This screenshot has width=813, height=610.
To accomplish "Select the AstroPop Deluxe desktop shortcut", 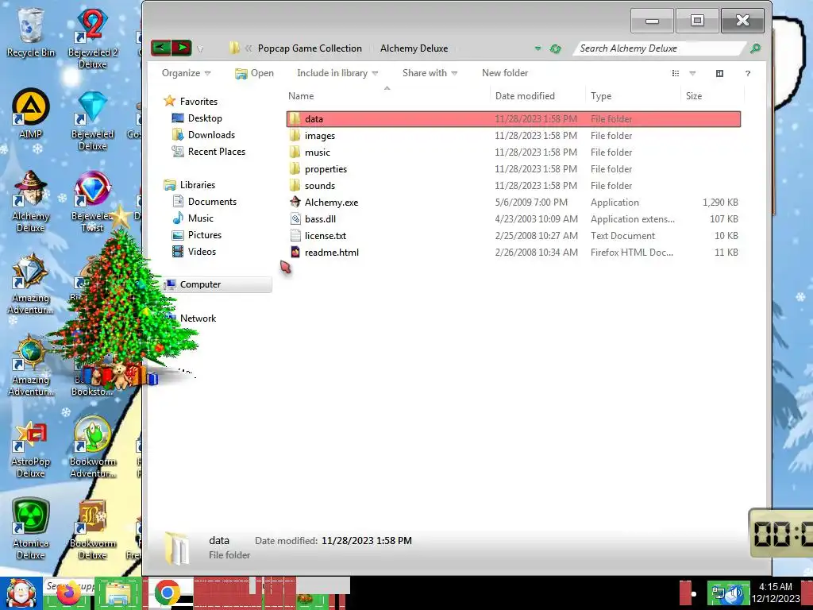I will pyautogui.click(x=30, y=448).
